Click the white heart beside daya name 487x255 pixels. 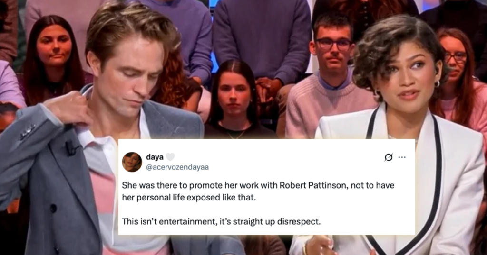click(x=170, y=157)
